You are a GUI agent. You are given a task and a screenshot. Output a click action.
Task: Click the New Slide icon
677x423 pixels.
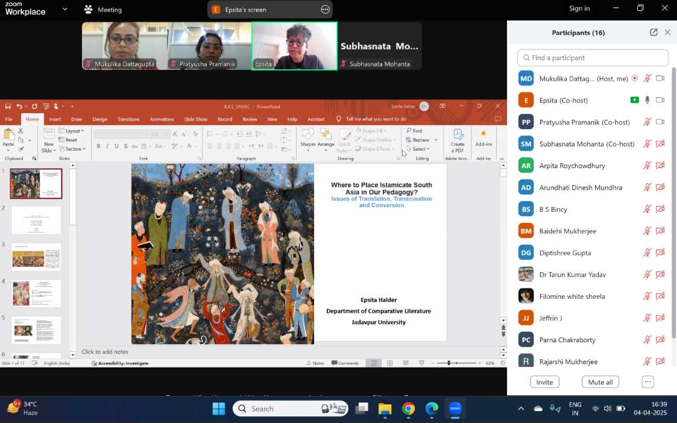(49, 134)
